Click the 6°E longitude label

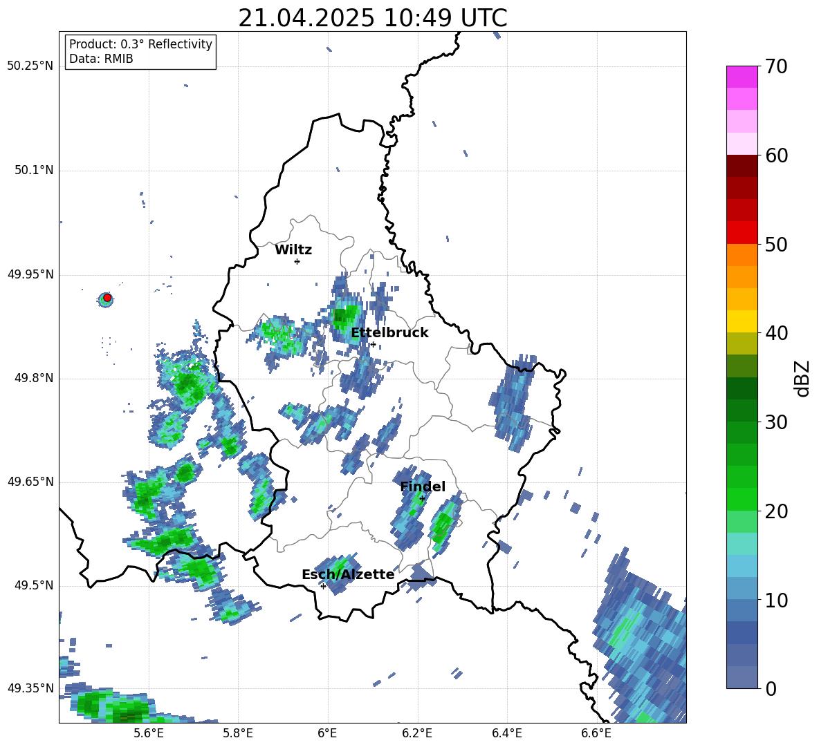[327, 733]
